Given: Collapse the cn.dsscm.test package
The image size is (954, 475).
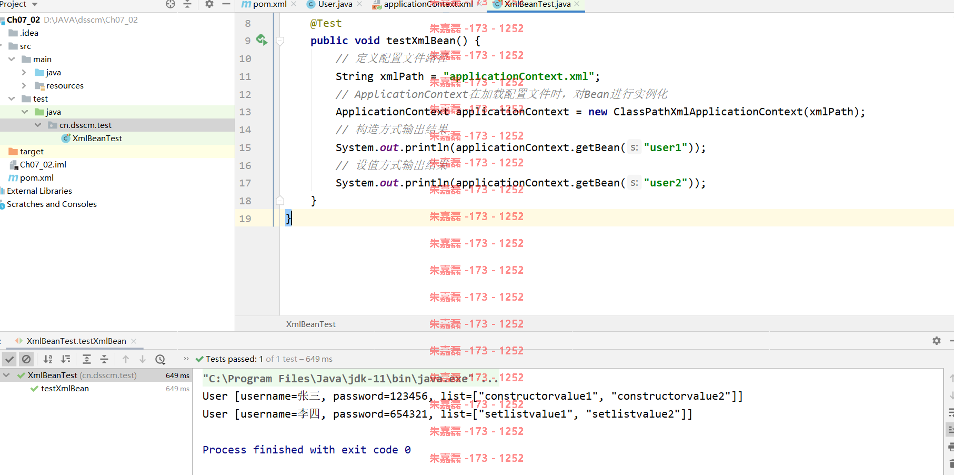Looking at the screenshot, I should (x=38, y=125).
